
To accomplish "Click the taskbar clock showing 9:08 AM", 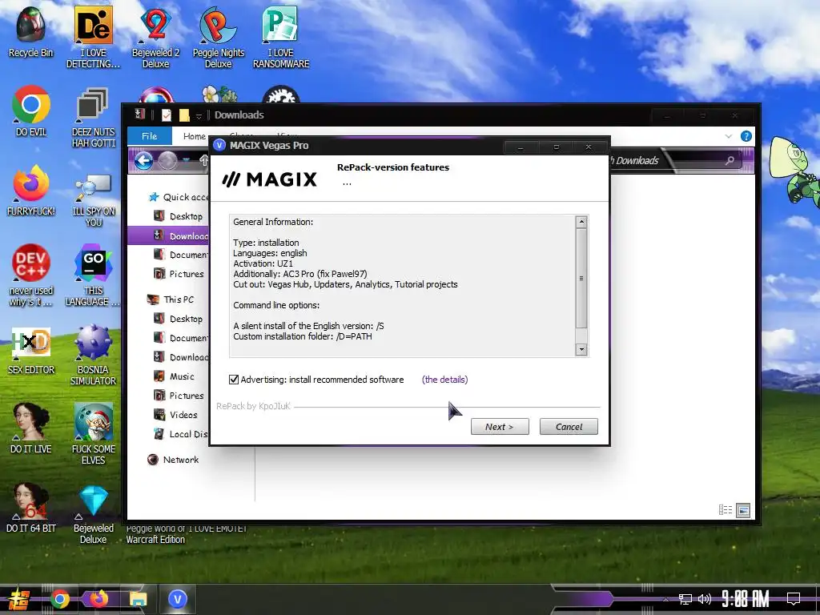I will pyautogui.click(x=746, y=599).
